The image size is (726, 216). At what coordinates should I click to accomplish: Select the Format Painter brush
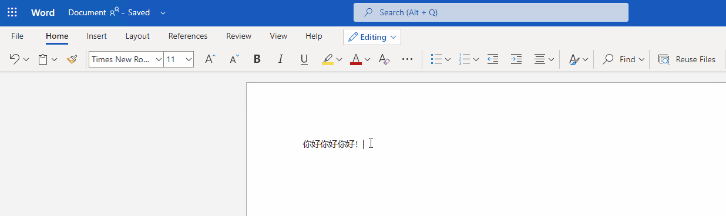72,59
